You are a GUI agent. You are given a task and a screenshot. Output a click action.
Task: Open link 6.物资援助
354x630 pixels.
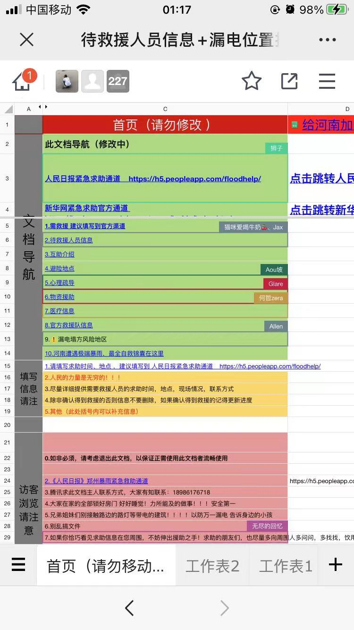click(x=59, y=297)
